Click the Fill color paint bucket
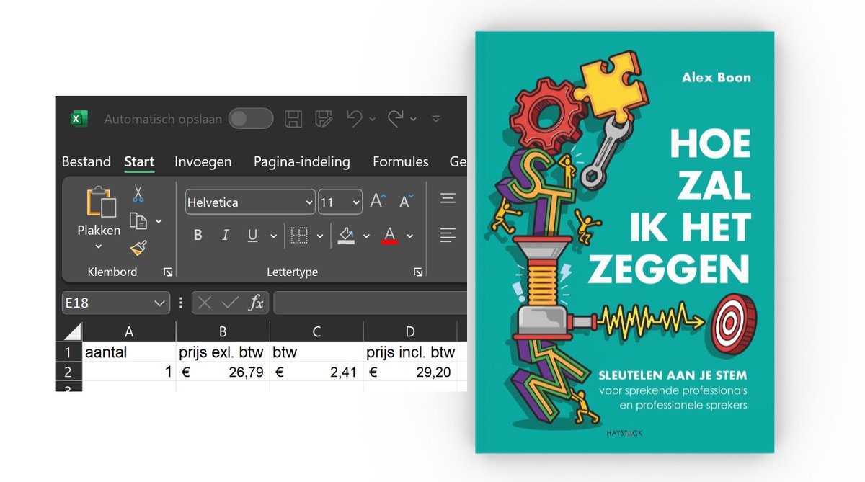This screenshot has height=482, width=865. pyautogui.click(x=347, y=235)
